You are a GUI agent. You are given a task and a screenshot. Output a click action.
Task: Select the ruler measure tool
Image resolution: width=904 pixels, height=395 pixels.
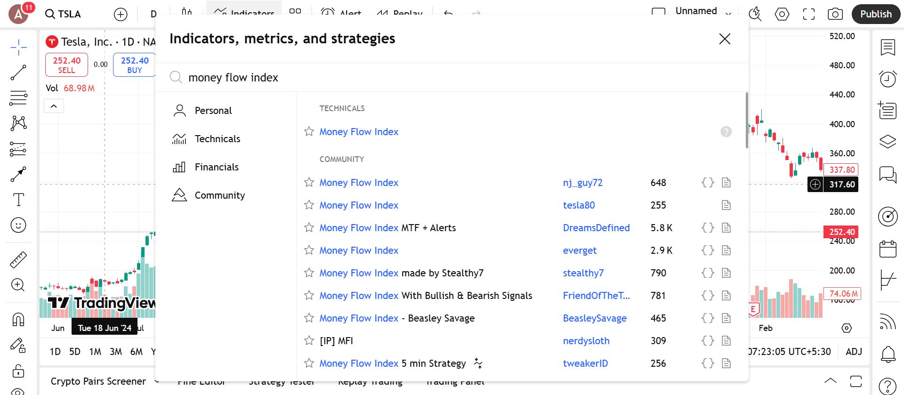(x=18, y=259)
